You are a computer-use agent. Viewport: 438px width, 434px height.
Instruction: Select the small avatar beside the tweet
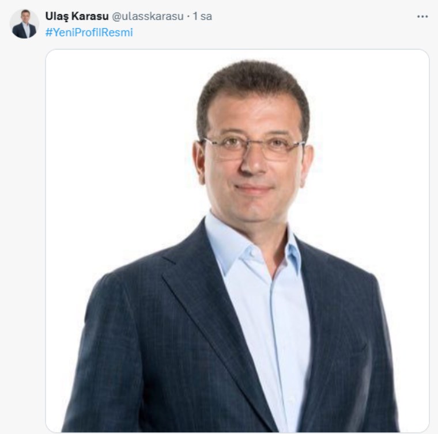click(x=24, y=24)
